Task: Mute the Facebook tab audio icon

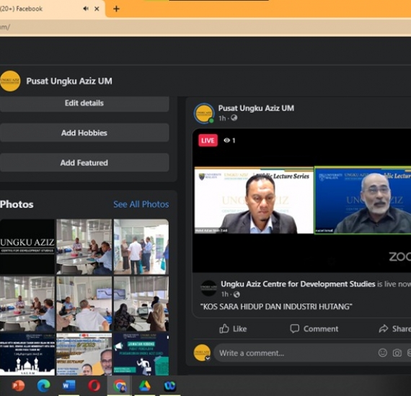Action: point(86,9)
